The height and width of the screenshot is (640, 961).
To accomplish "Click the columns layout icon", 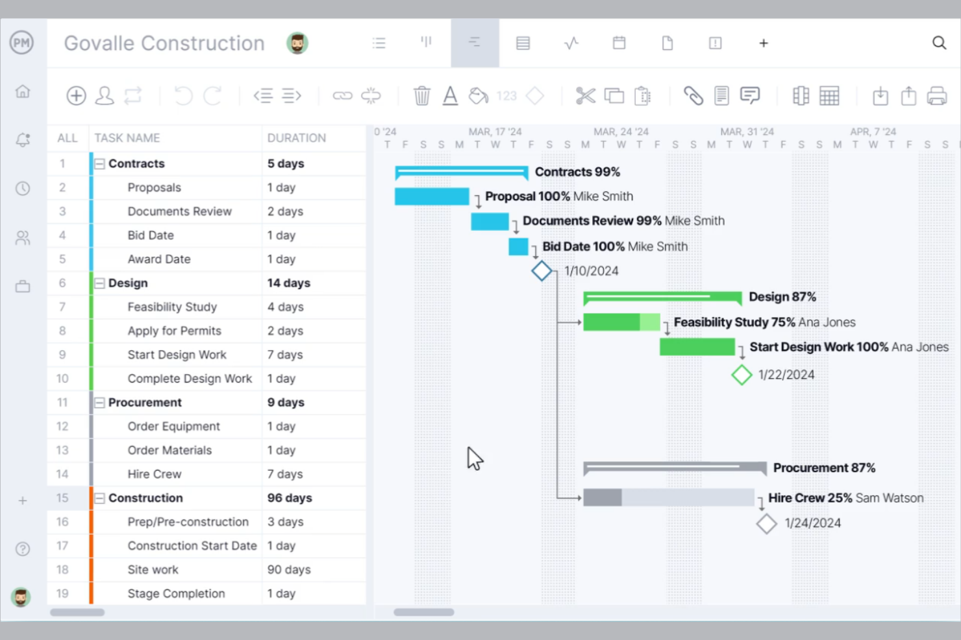I will pyautogui.click(x=801, y=96).
